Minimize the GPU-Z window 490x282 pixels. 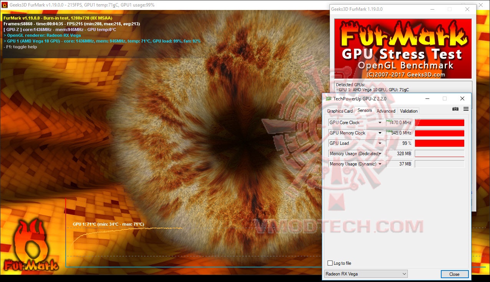(x=427, y=98)
